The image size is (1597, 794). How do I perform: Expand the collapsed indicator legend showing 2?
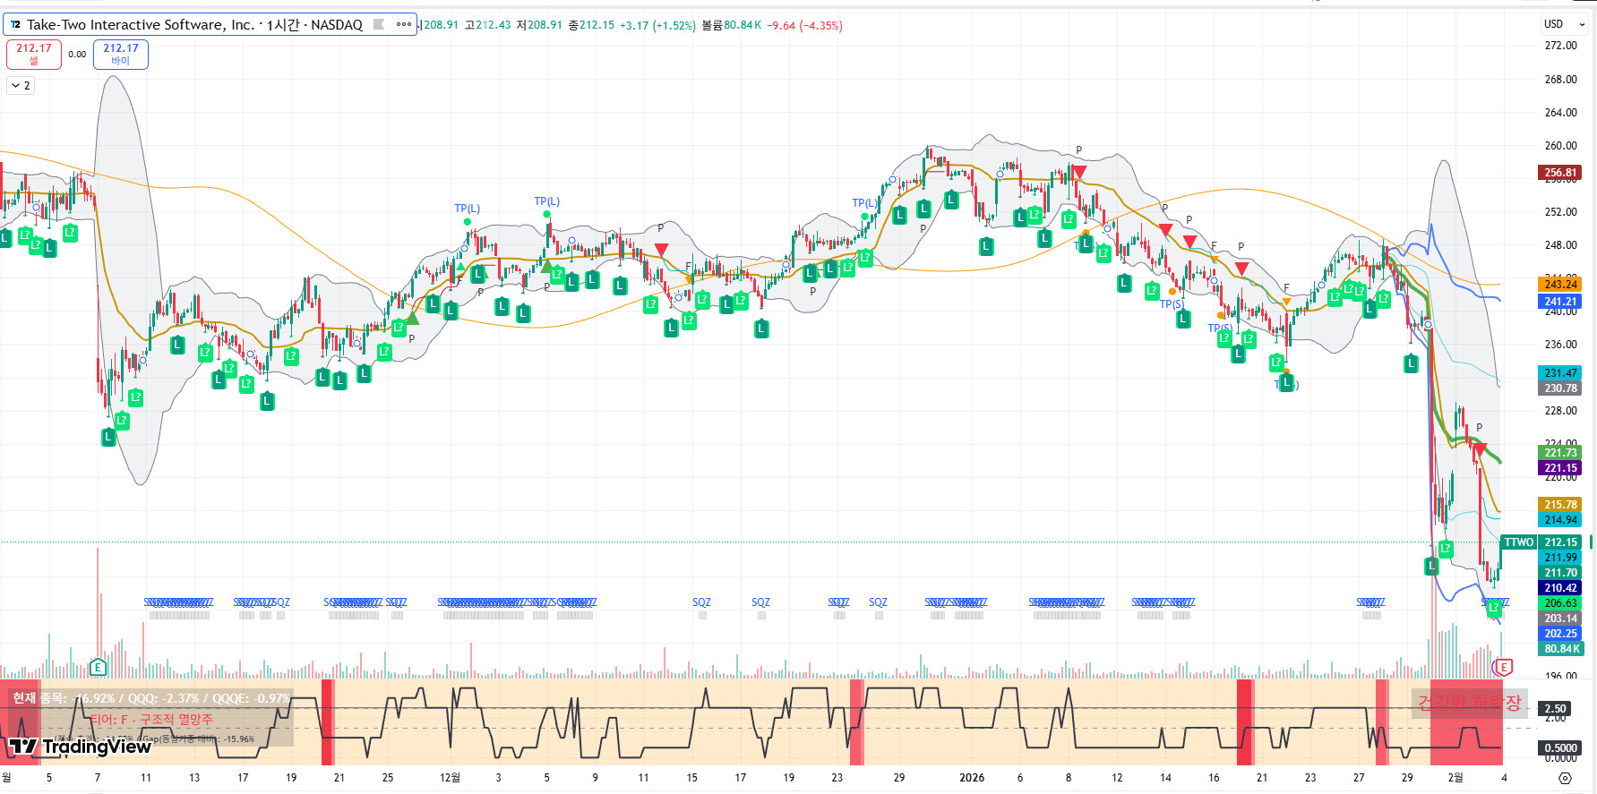click(21, 86)
